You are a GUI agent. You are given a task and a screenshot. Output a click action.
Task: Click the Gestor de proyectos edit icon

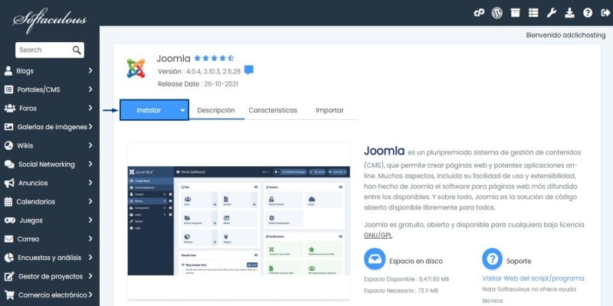(9, 276)
